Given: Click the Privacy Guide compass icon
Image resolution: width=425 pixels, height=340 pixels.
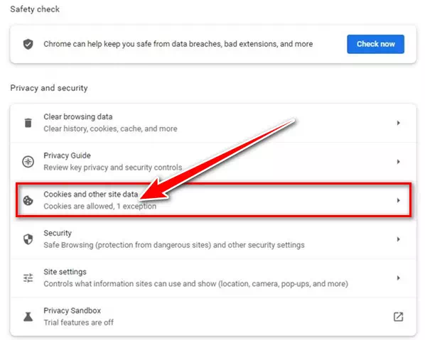Looking at the screenshot, I should click(28, 162).
